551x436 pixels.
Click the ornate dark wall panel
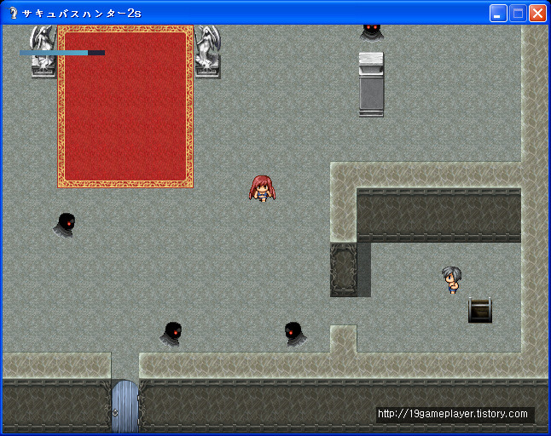(344, 269)
